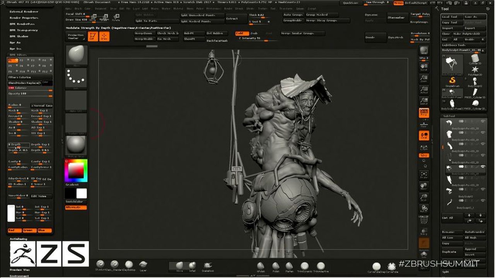Open the MatCap gray material thumbnail
The image size is (495, 278).
[x=77, y=146]
